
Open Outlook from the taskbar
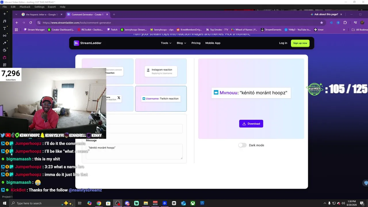tap(183, 203)
